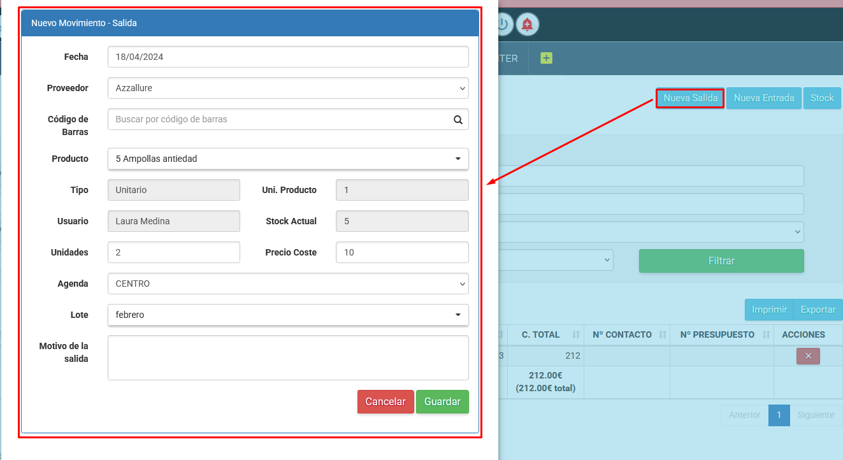The height and width of the screenshot is (460, 843).
Task: Click the green plus icon in navigation bar
Action: coord(546,58)
